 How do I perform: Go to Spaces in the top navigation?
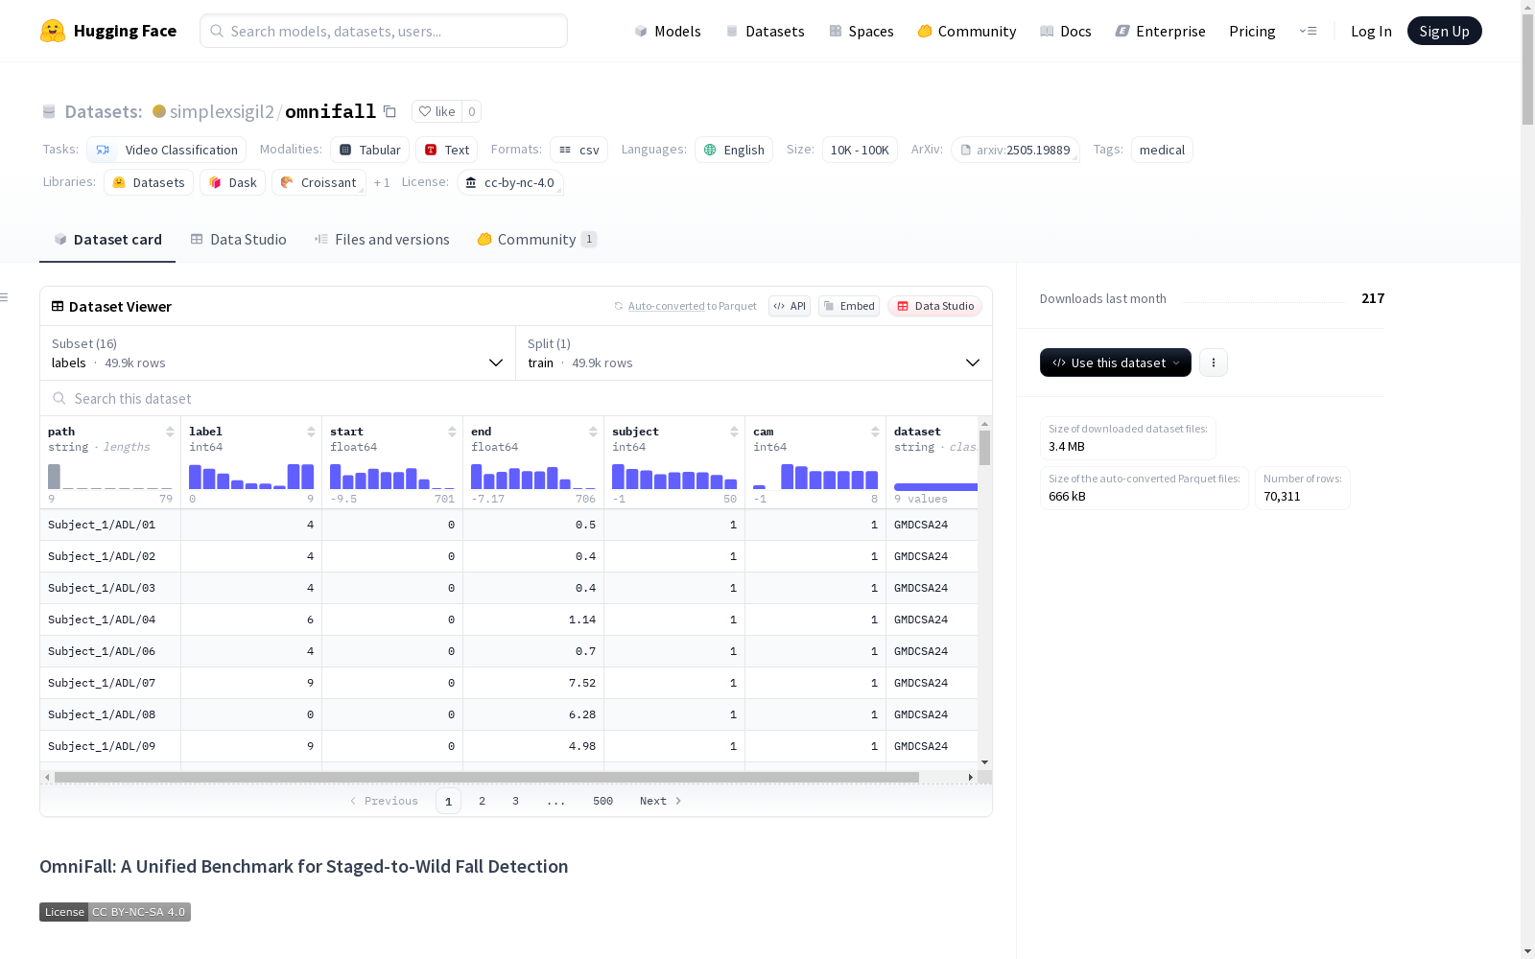coord(862,31)
